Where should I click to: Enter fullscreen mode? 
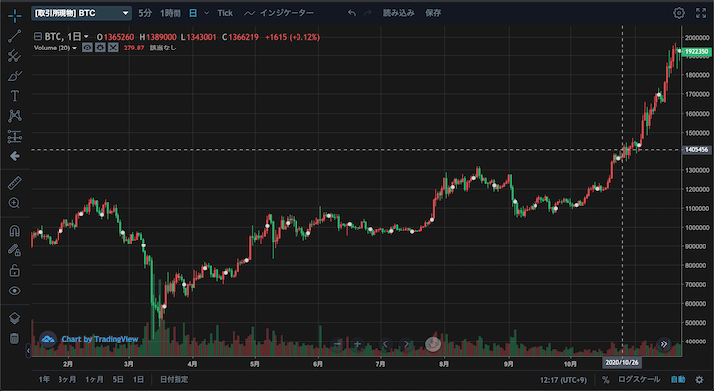[701, 13]
